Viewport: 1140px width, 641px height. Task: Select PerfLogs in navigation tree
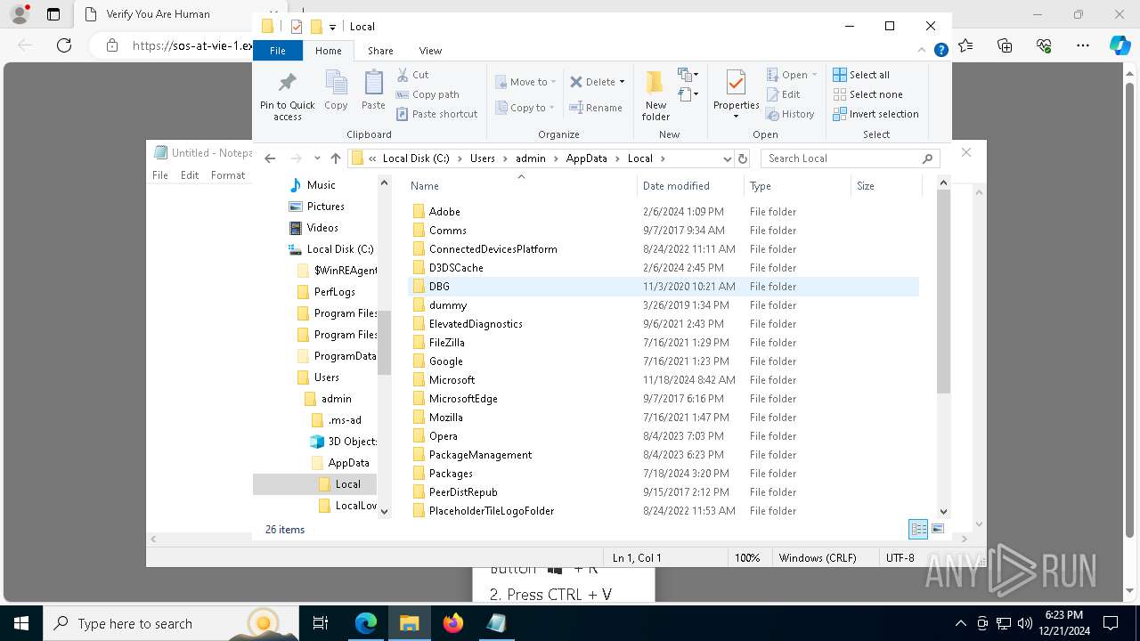tap(334, 291)
